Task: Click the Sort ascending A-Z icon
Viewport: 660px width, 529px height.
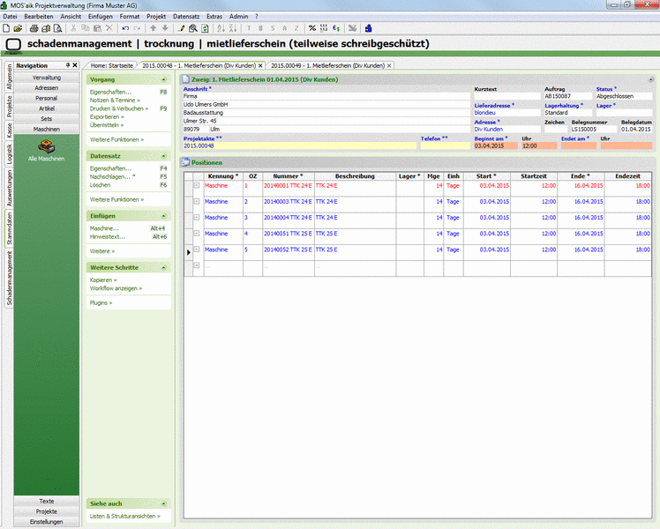Action: (221, 28)
